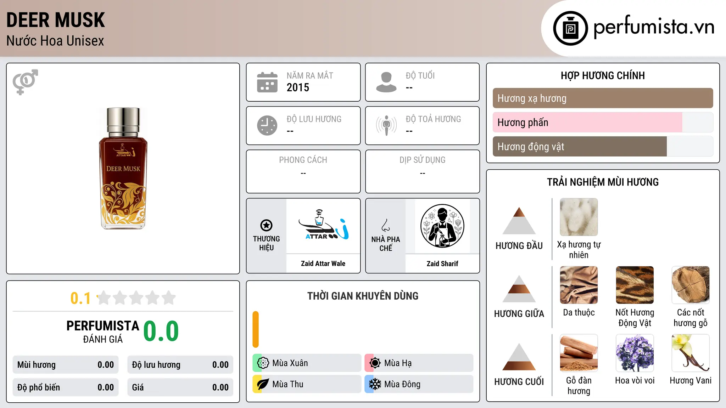The width and height of the screenshot is (726, 408).
Task: Click the 0.1 star rating value
Action: pyautogui.click(x=80, y=298)
